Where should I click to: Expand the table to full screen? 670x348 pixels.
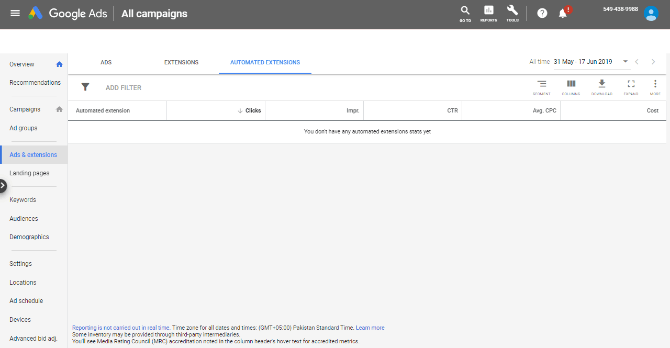click(631, 87)
